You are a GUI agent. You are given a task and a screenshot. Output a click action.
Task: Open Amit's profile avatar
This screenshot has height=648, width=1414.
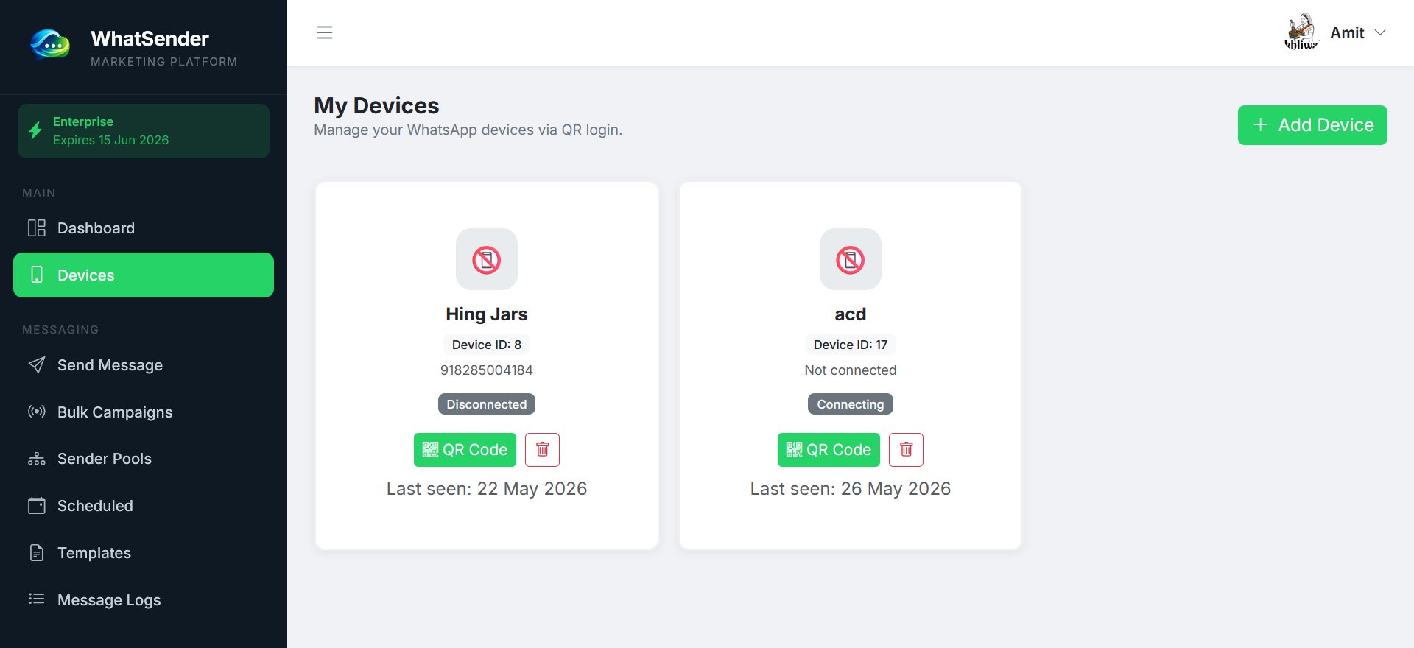point(1301,32)
